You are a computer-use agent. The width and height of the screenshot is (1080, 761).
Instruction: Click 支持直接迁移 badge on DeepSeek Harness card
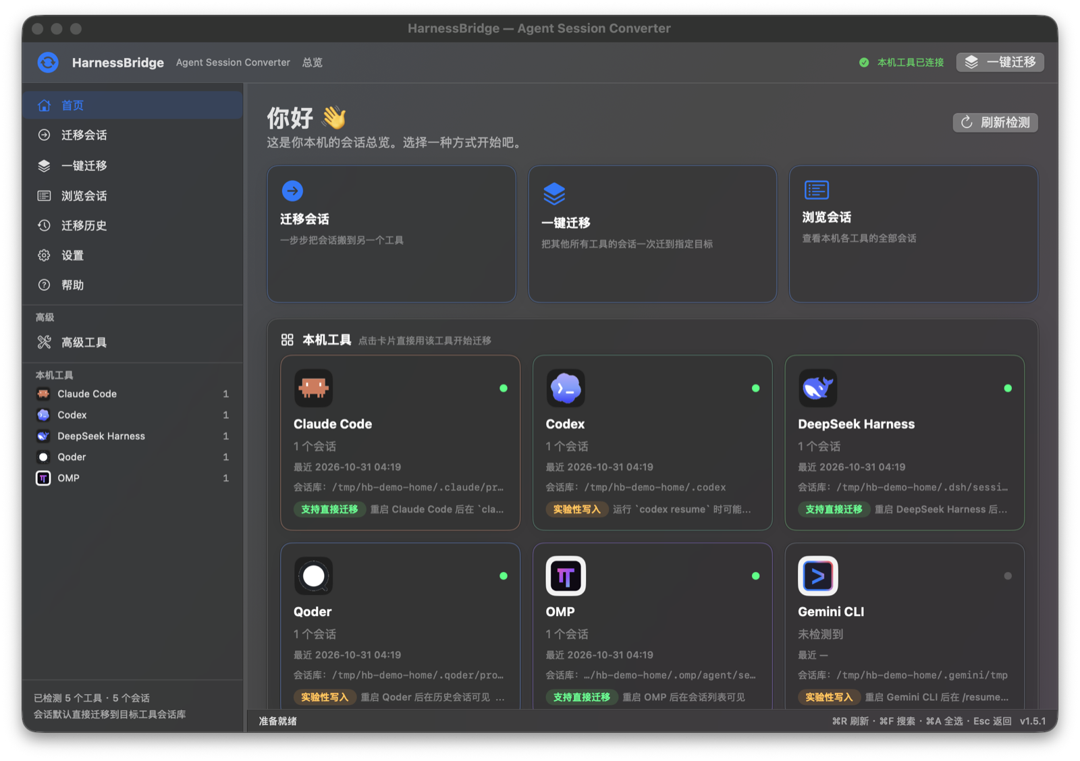(x=834, y=509)
